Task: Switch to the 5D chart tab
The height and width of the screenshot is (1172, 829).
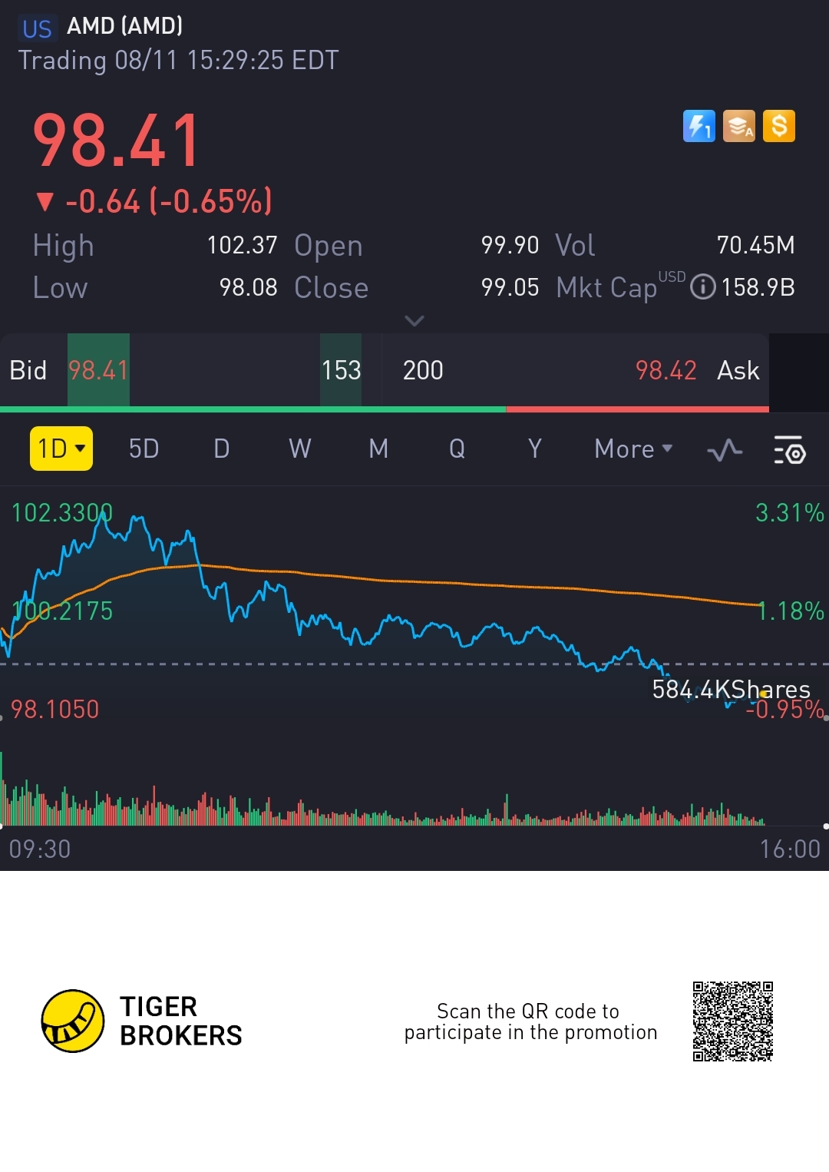Action: click(x=144, y=449)
